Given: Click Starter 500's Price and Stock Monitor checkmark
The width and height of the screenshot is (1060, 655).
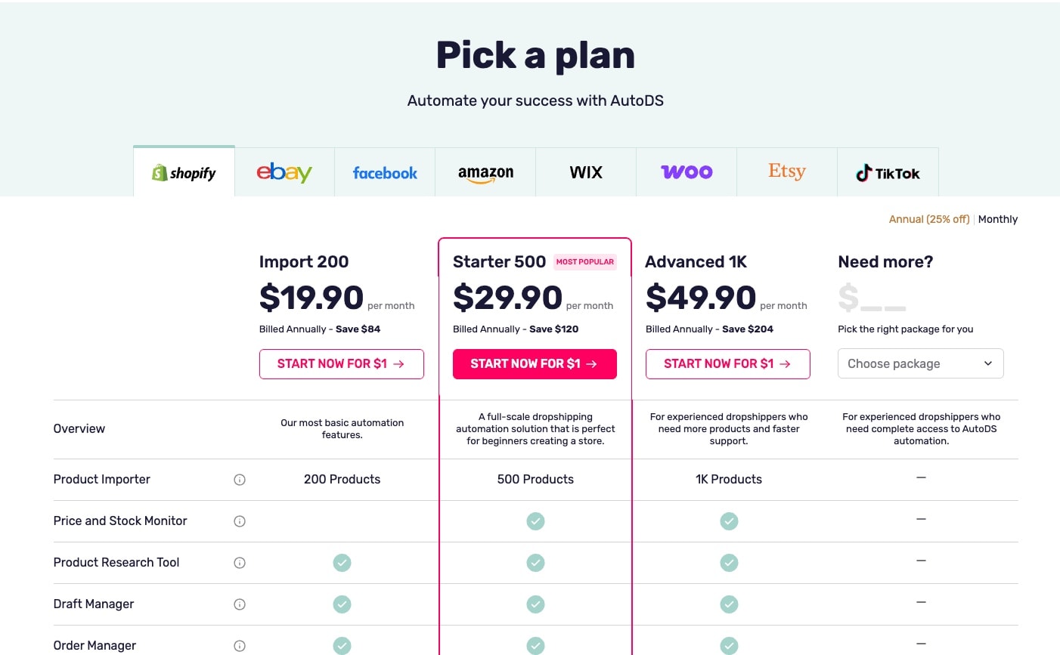Looking at the screenshot, I should click(535, 521).
